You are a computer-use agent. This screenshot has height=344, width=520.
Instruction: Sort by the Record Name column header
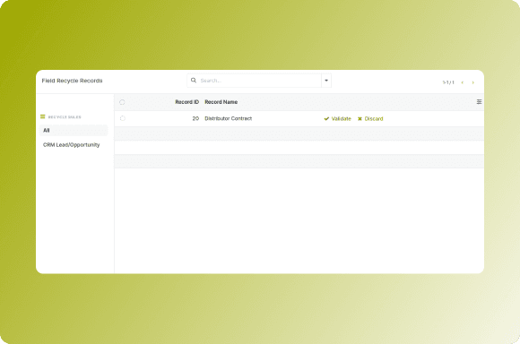221,102
